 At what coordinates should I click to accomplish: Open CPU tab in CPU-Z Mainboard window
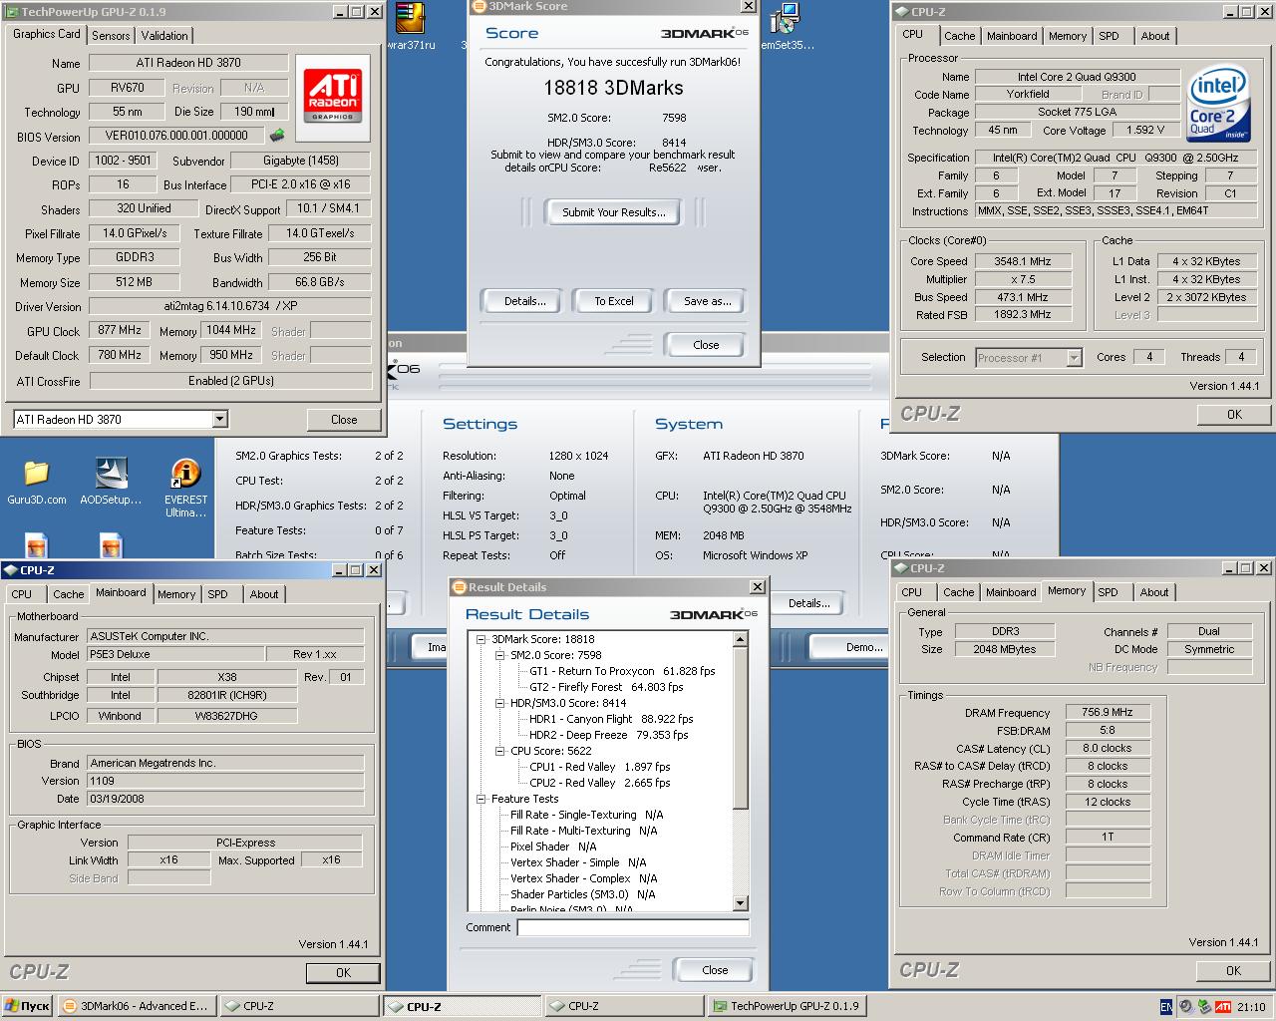(x=22, y=594)
